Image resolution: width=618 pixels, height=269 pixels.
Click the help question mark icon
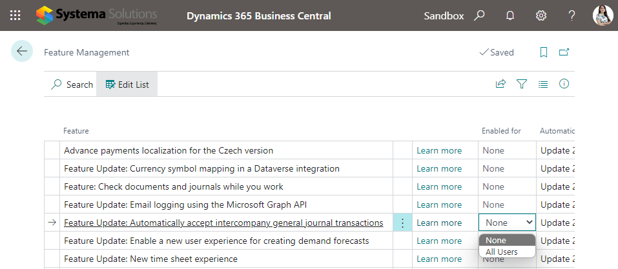coord(572,15)
